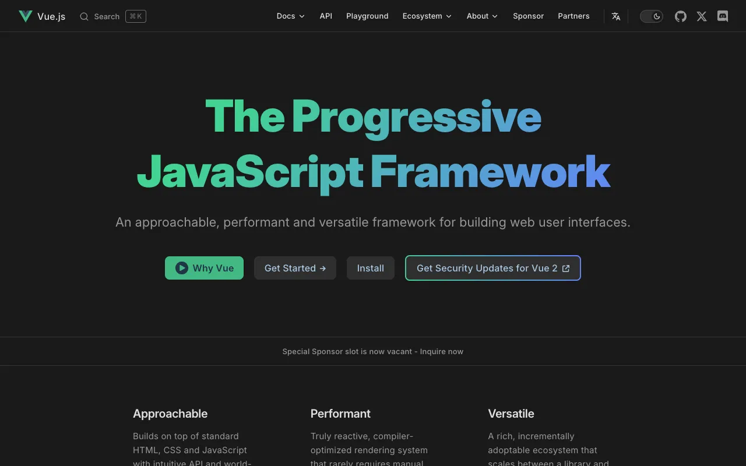Image resolution: width=746 pixels, height=466 pixels.
Task: Click the X (Twitter) icon
Action: point(701,16)
